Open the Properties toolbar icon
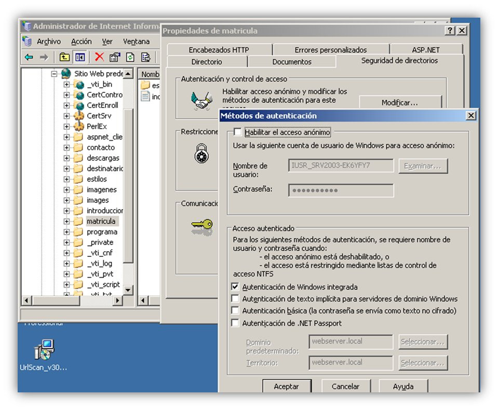The height and width of the screenshot is (410, 498). pyautogui.click(x=115, y=57)
